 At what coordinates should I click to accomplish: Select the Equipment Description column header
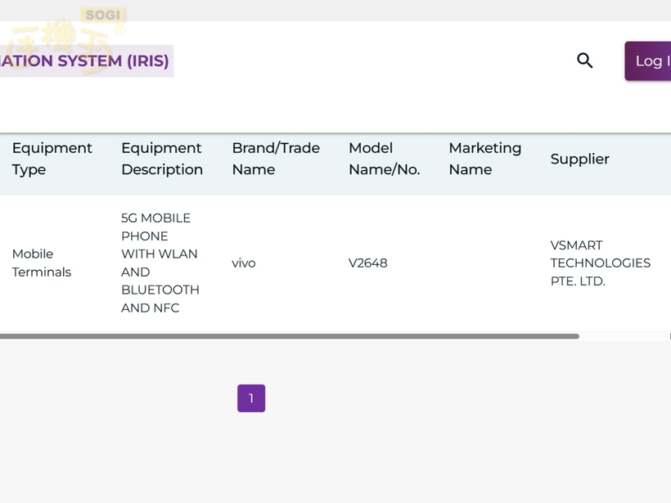(162, 159)
